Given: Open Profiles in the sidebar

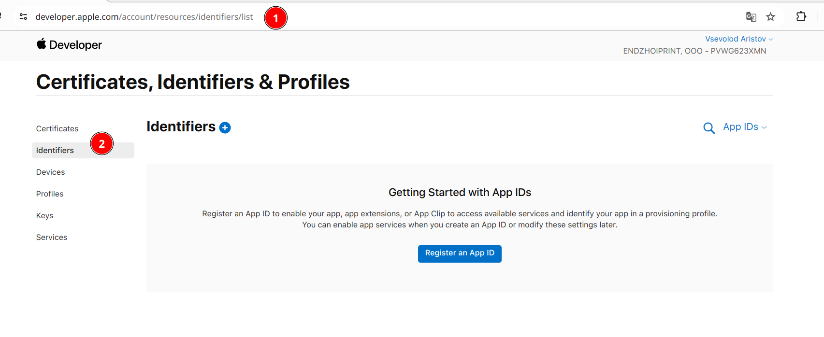Looking at the screenshot, I should [50, 194].
